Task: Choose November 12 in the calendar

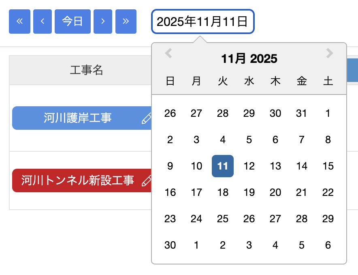Action: [x=249, y=166]
